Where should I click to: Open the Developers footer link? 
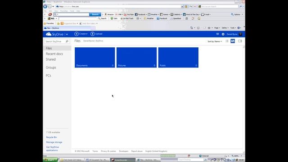click(124, 151)
